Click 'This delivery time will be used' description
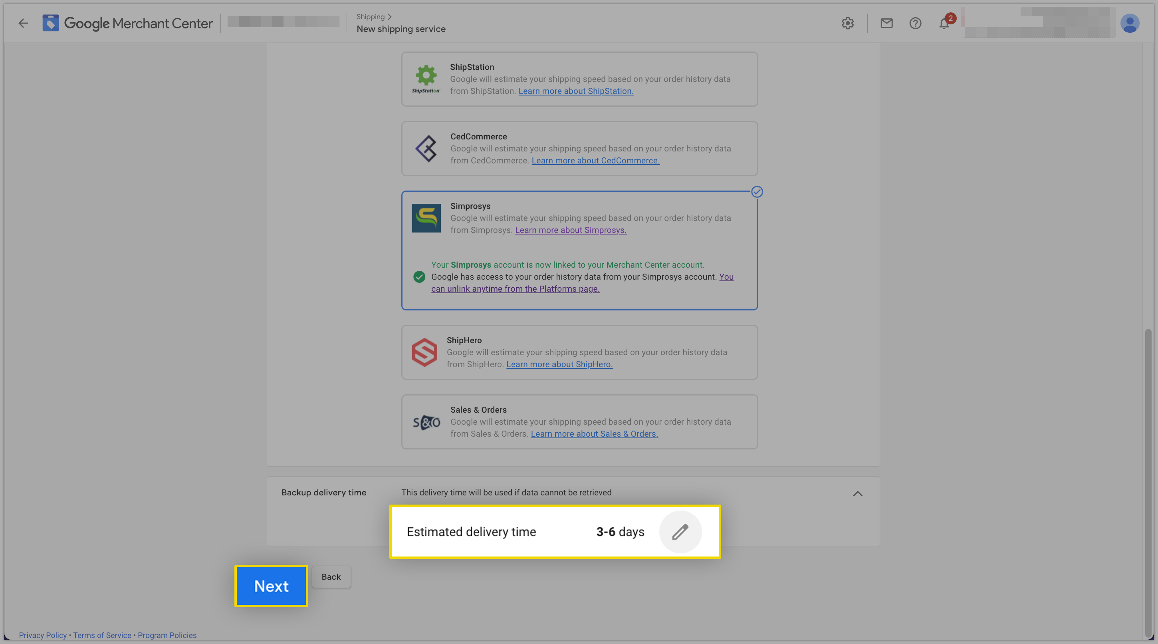 (506, 493)
